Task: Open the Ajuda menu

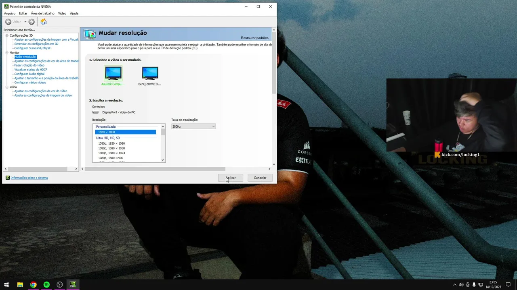Action: (x=74, y=13)
